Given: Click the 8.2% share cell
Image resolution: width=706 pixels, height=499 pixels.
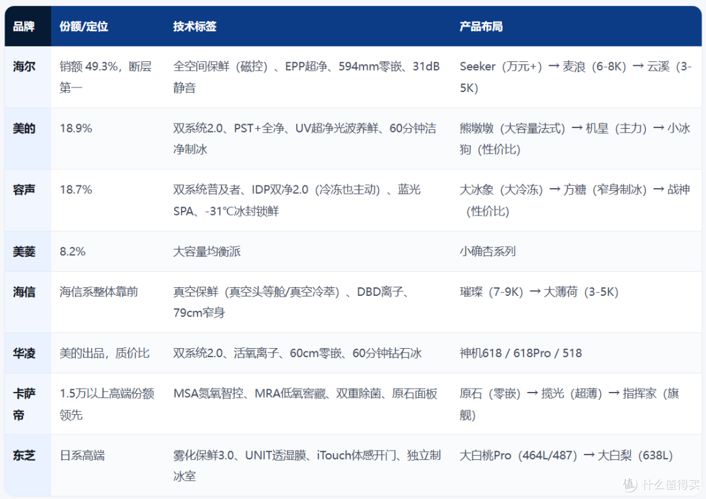Looking at the screenshot, I should (108, 251).
